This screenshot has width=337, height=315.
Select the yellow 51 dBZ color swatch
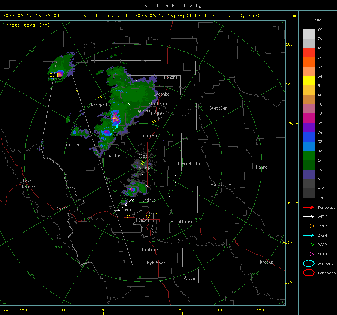pyautogui.click(x=309, y=81)
